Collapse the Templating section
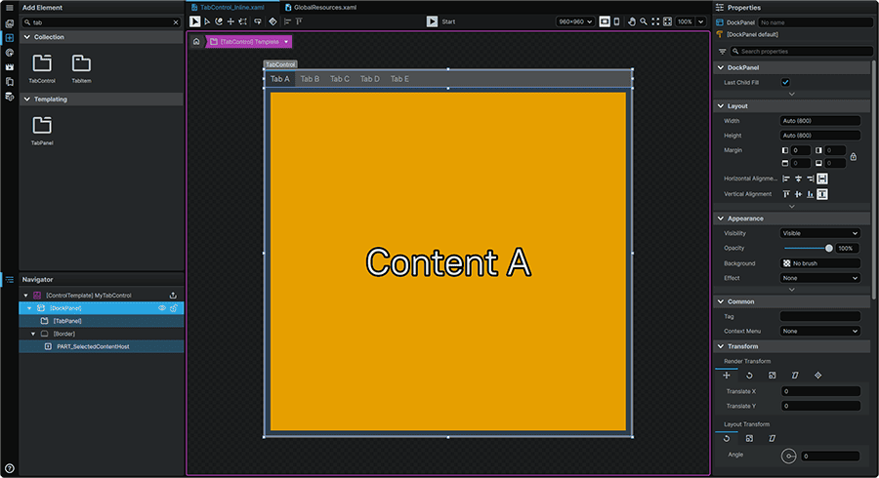 [27, 100]
